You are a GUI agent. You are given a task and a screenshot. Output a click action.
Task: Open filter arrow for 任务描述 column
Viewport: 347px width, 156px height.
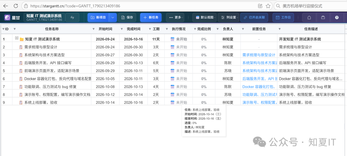click(x=280, y=29)
